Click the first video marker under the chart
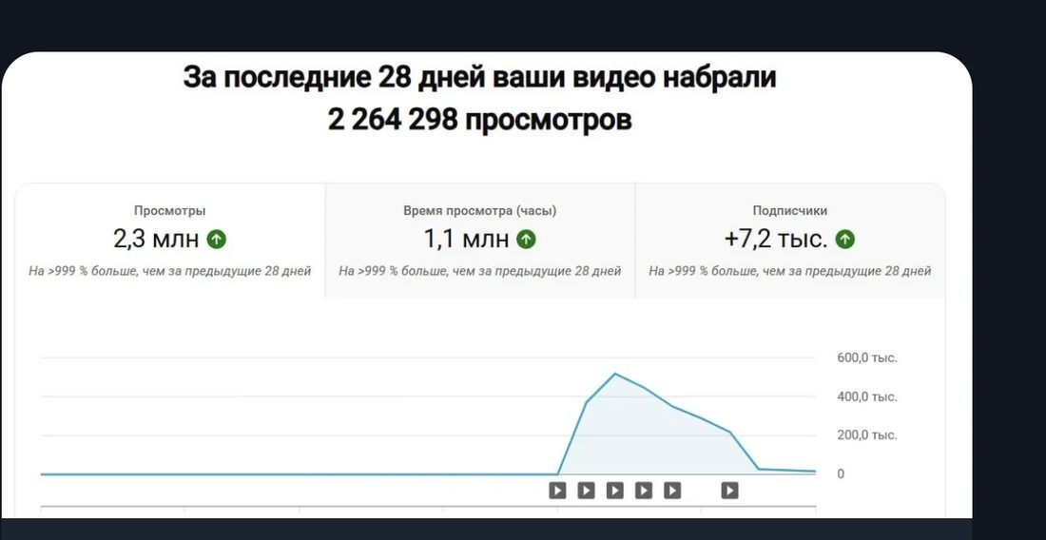The height and width of the screenshot is (540, 1046). [557, 491]
